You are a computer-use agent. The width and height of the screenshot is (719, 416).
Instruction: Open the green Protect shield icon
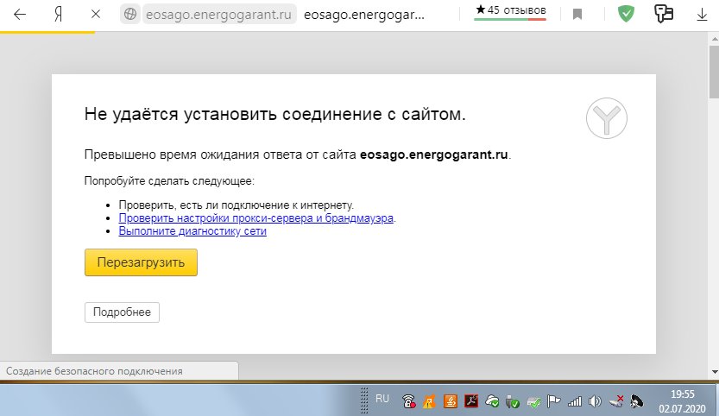[x=626, y=14]
